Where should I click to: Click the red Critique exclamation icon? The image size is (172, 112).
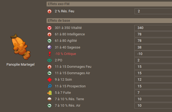pos(50,54)
